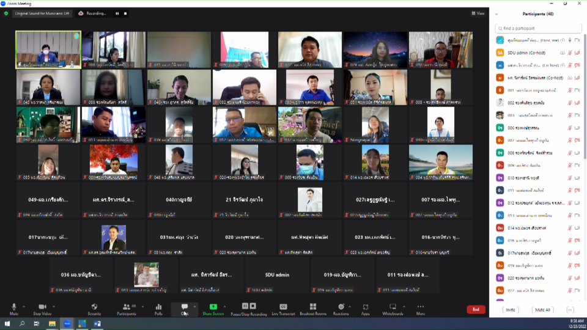The width and height of the screenshot is (587, 330).
Task: Open audio options caret next to Mute
Action: tap(24, 307)
